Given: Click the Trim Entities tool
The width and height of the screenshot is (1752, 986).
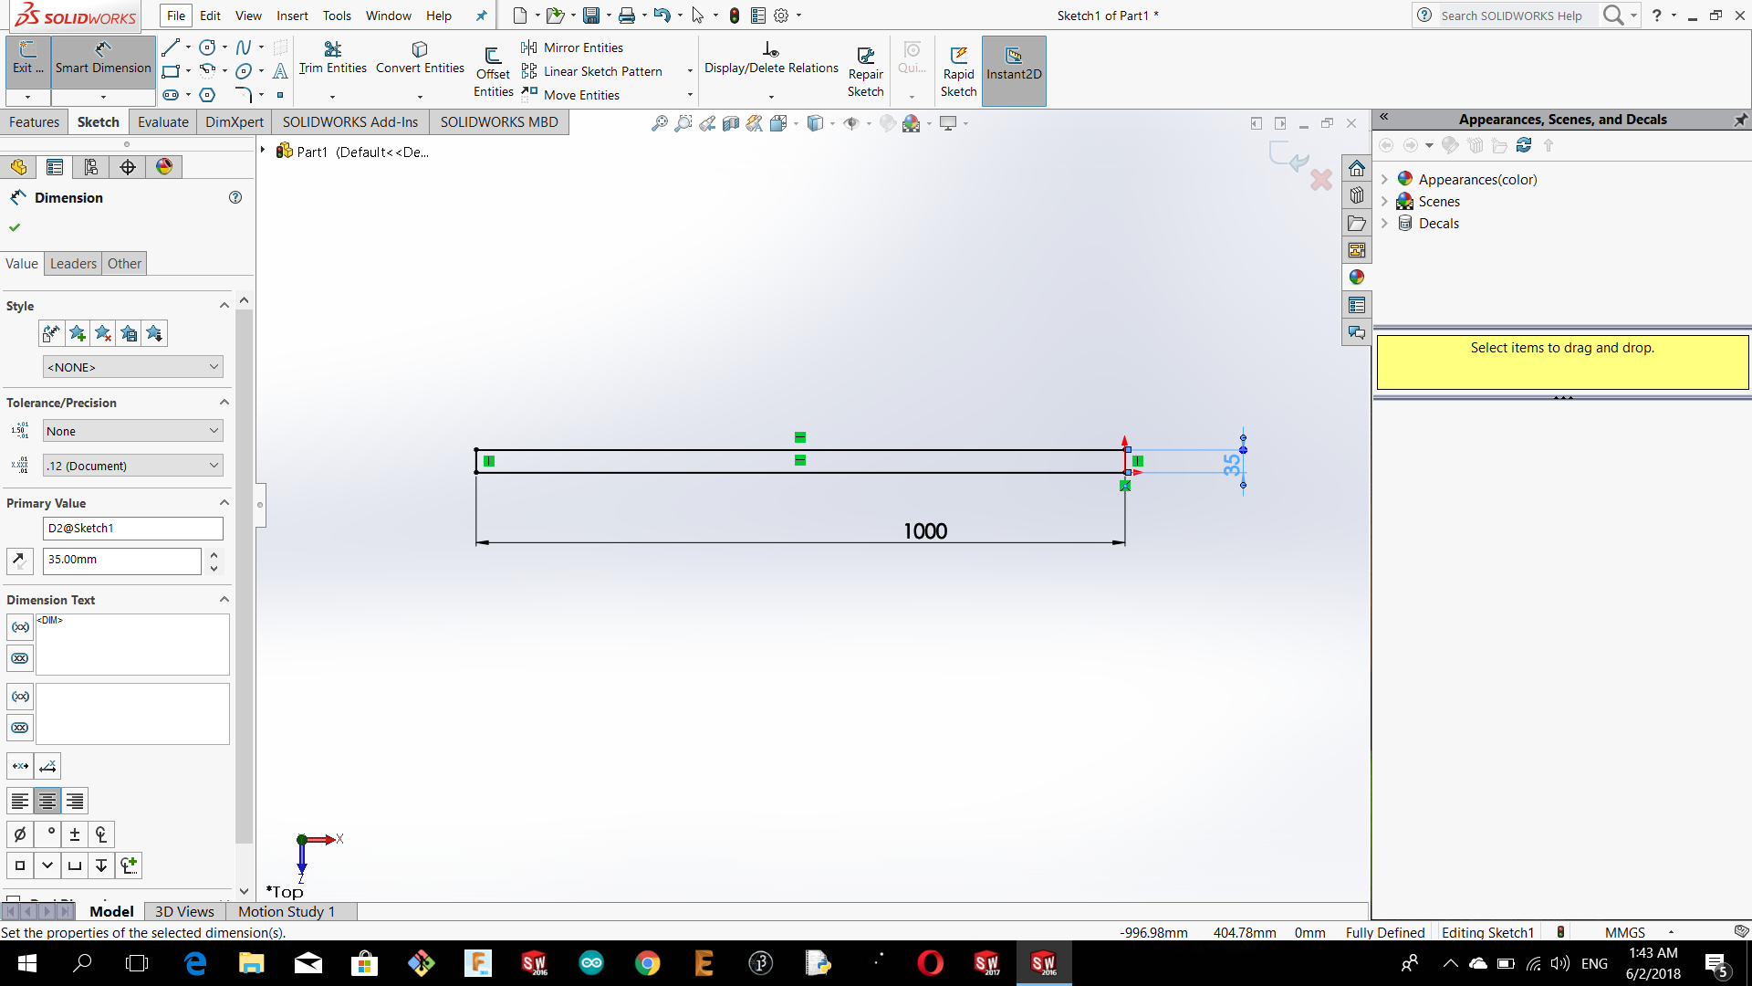Looking at the screenshot, I should [332, 58].
